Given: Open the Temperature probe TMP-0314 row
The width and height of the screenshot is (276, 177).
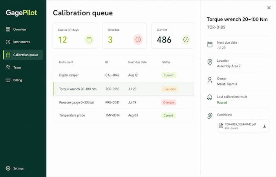Looking at the screenshot, I should 124,115.
